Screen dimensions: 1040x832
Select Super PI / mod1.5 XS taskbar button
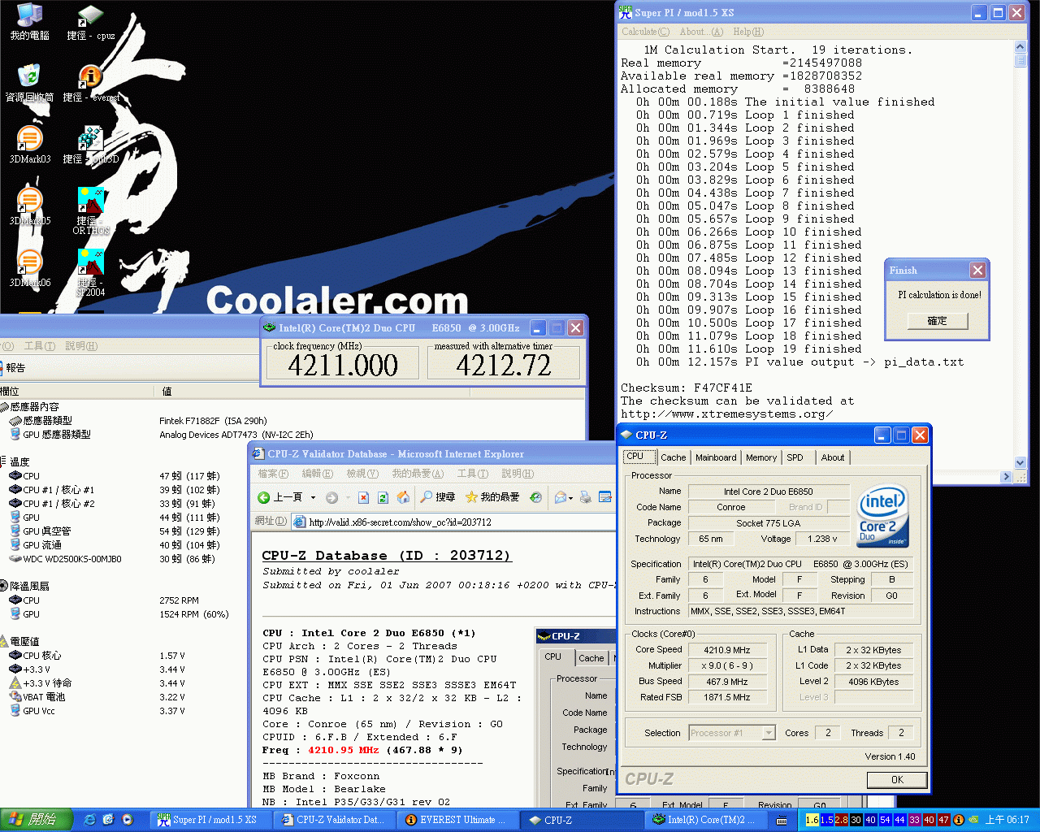[x=210, y=820]
